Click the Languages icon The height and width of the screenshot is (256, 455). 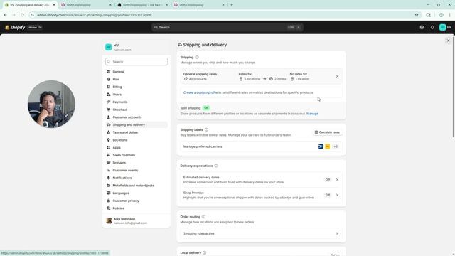pos(109,193)
